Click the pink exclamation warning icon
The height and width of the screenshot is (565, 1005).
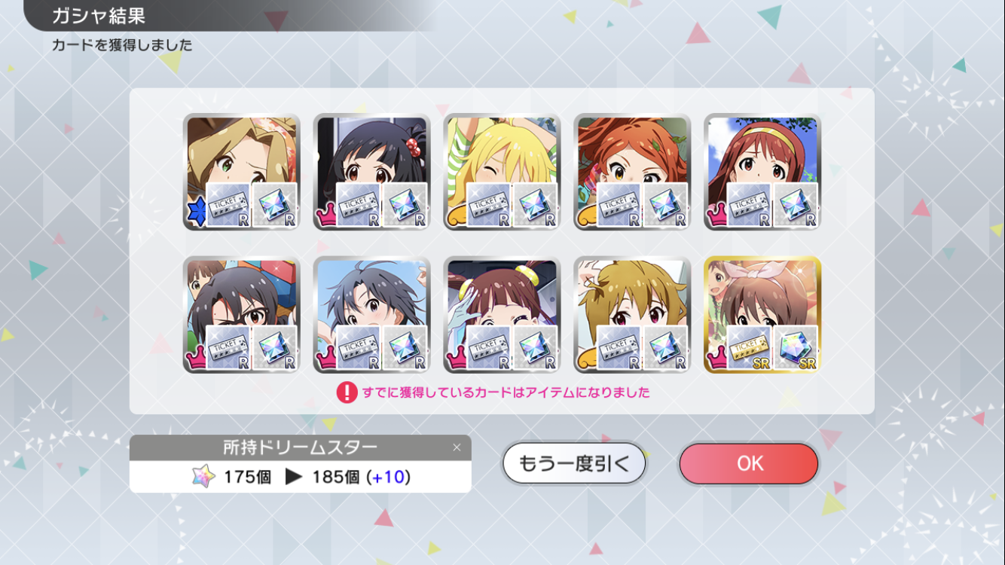(347, 392)
